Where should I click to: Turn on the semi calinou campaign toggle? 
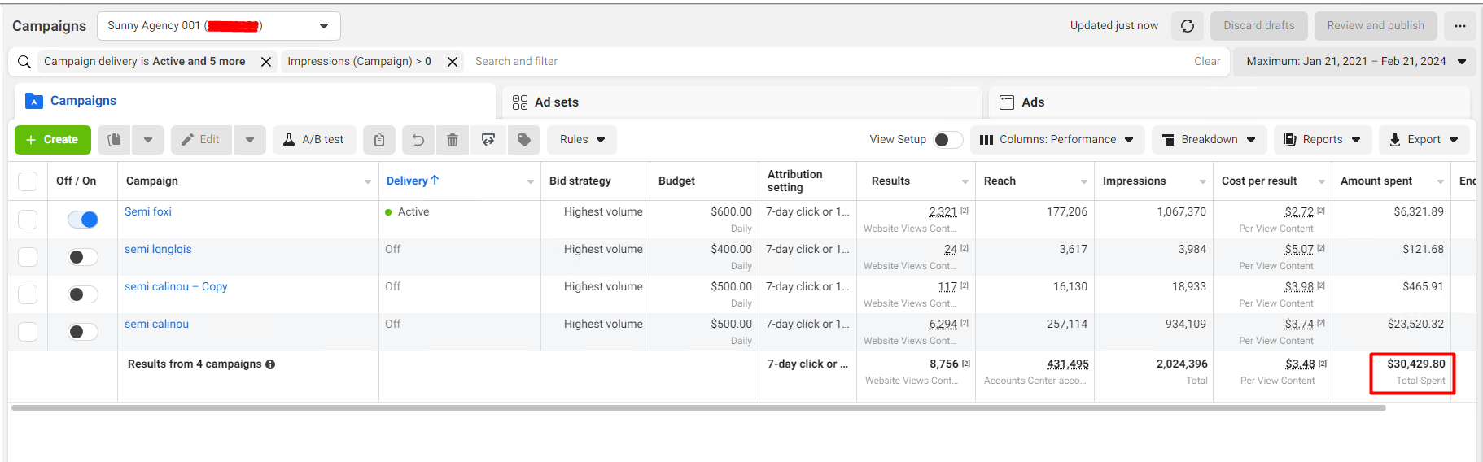click(83, 332)
